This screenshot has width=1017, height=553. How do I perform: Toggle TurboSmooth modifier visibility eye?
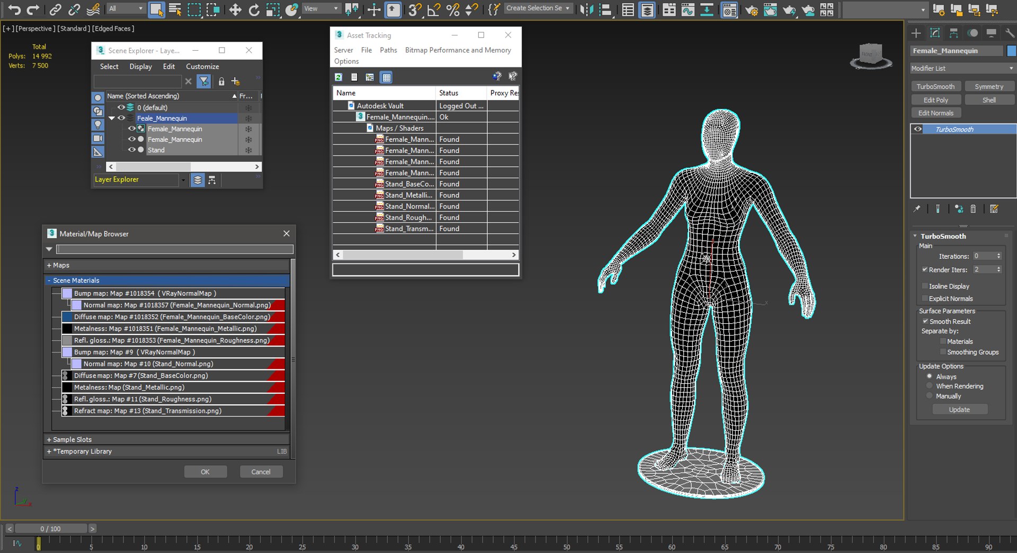pos(918,129)
